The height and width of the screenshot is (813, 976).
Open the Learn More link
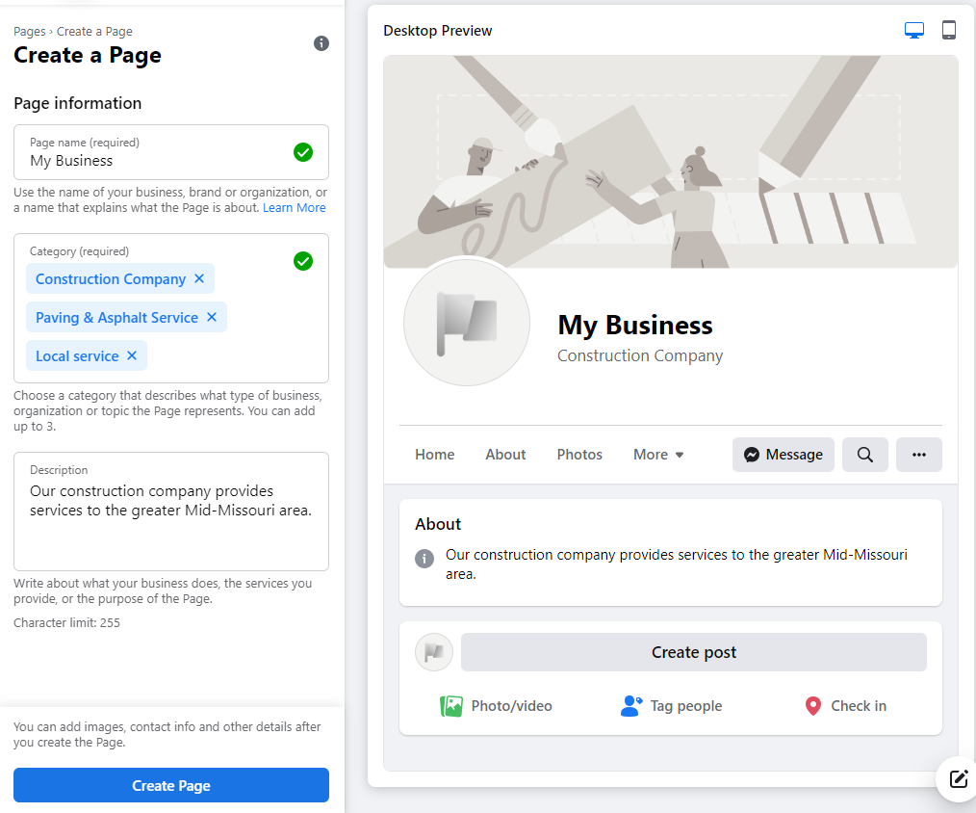[x=294, y=207]
